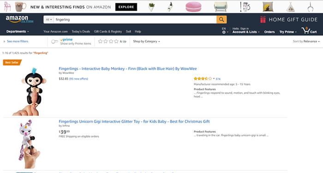Open the Help nav item
323x173 pixels.
[138, 31]
